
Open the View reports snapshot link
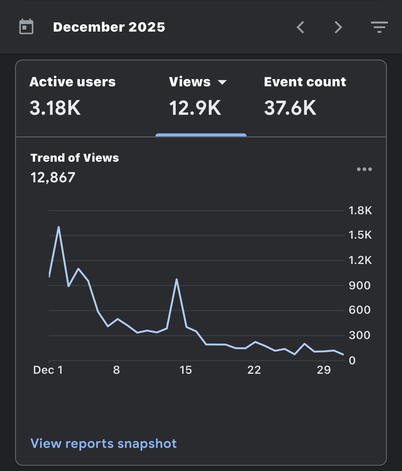[104, 443]
